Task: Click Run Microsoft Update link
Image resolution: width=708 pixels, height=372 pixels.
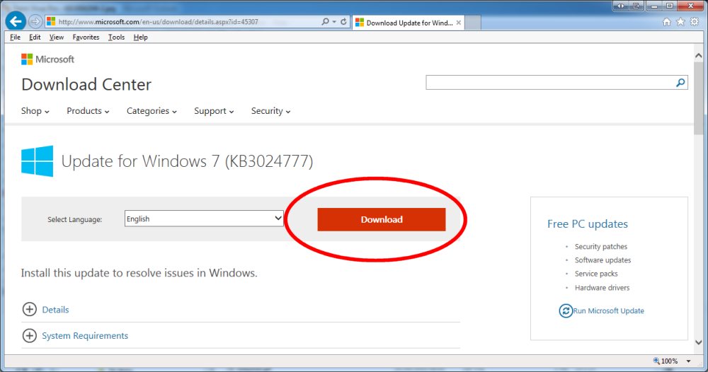Action: (x=609, y=310)
